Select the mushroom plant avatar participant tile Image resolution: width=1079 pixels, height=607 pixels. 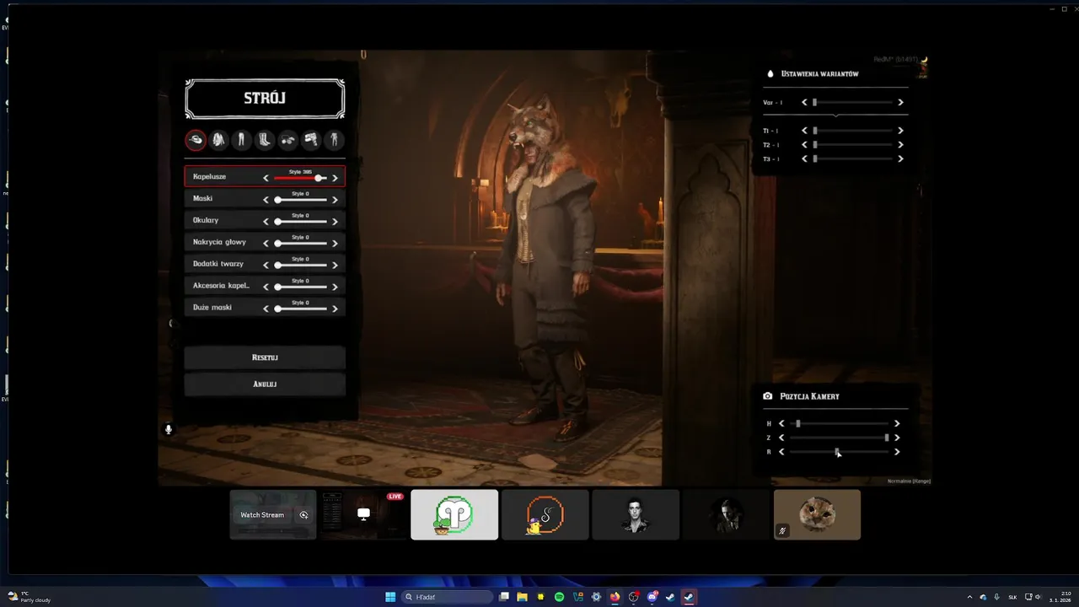(x=454, y=514)
